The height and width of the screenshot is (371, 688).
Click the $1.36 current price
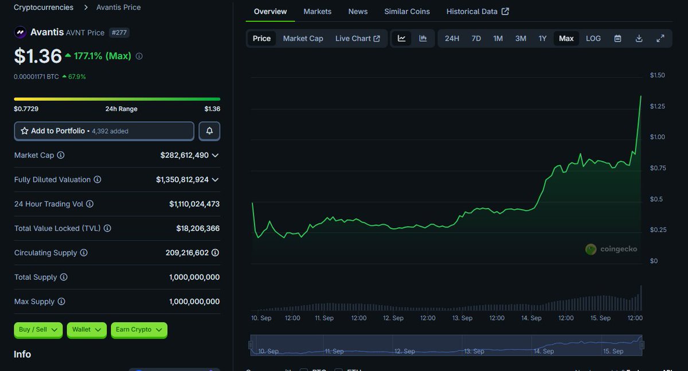click(38, 56)
